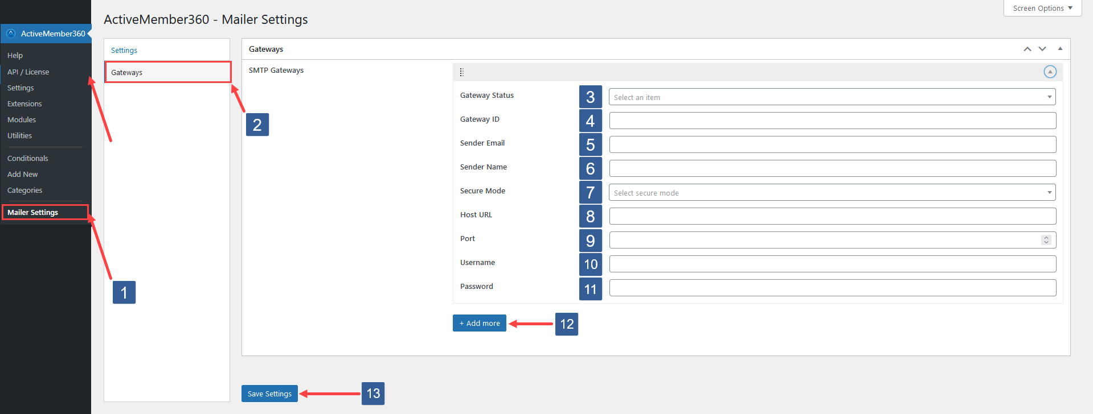The height and width of the screenshot is (414, 1093).
Task: Open the Utilities menu item
Action: coord(19,135)
